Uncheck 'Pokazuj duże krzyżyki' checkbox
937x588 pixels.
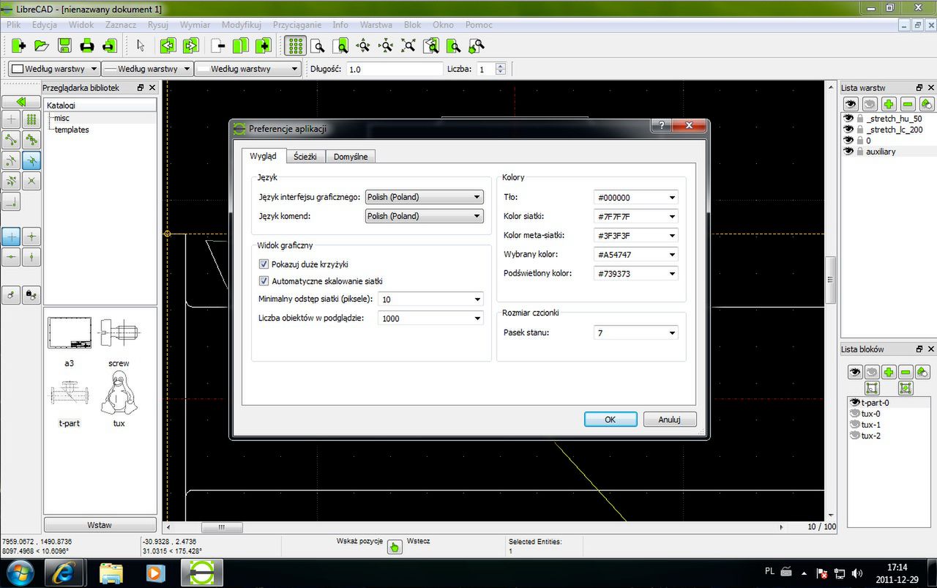tap(264, 264)
